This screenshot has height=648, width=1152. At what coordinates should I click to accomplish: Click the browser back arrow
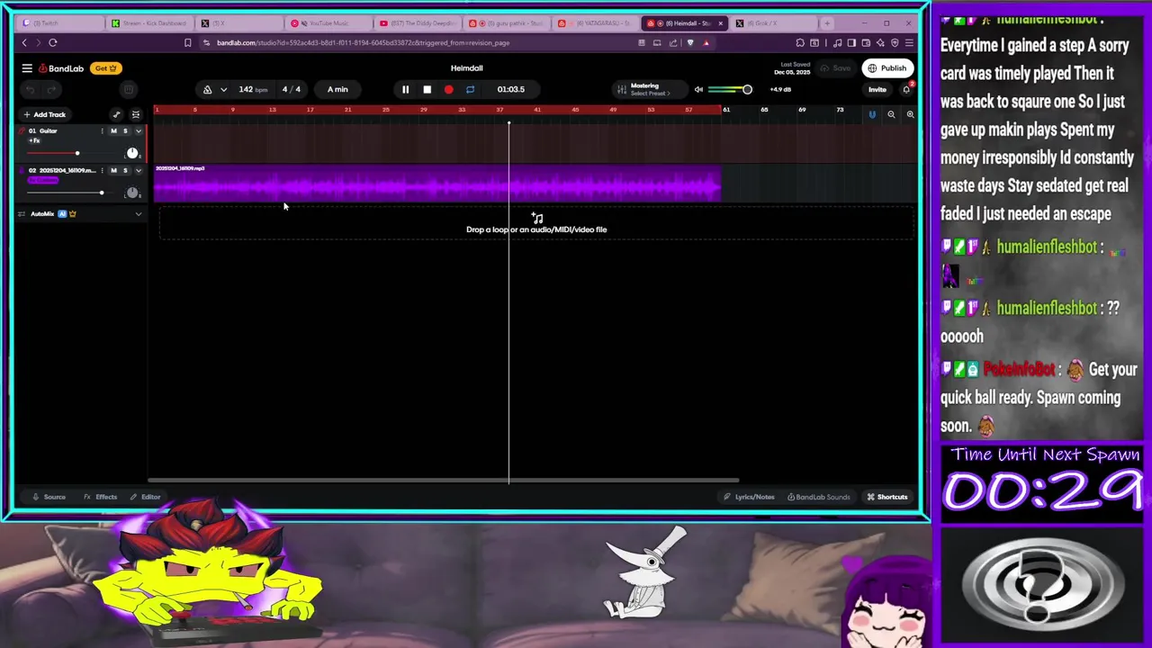tap(24, 42)
